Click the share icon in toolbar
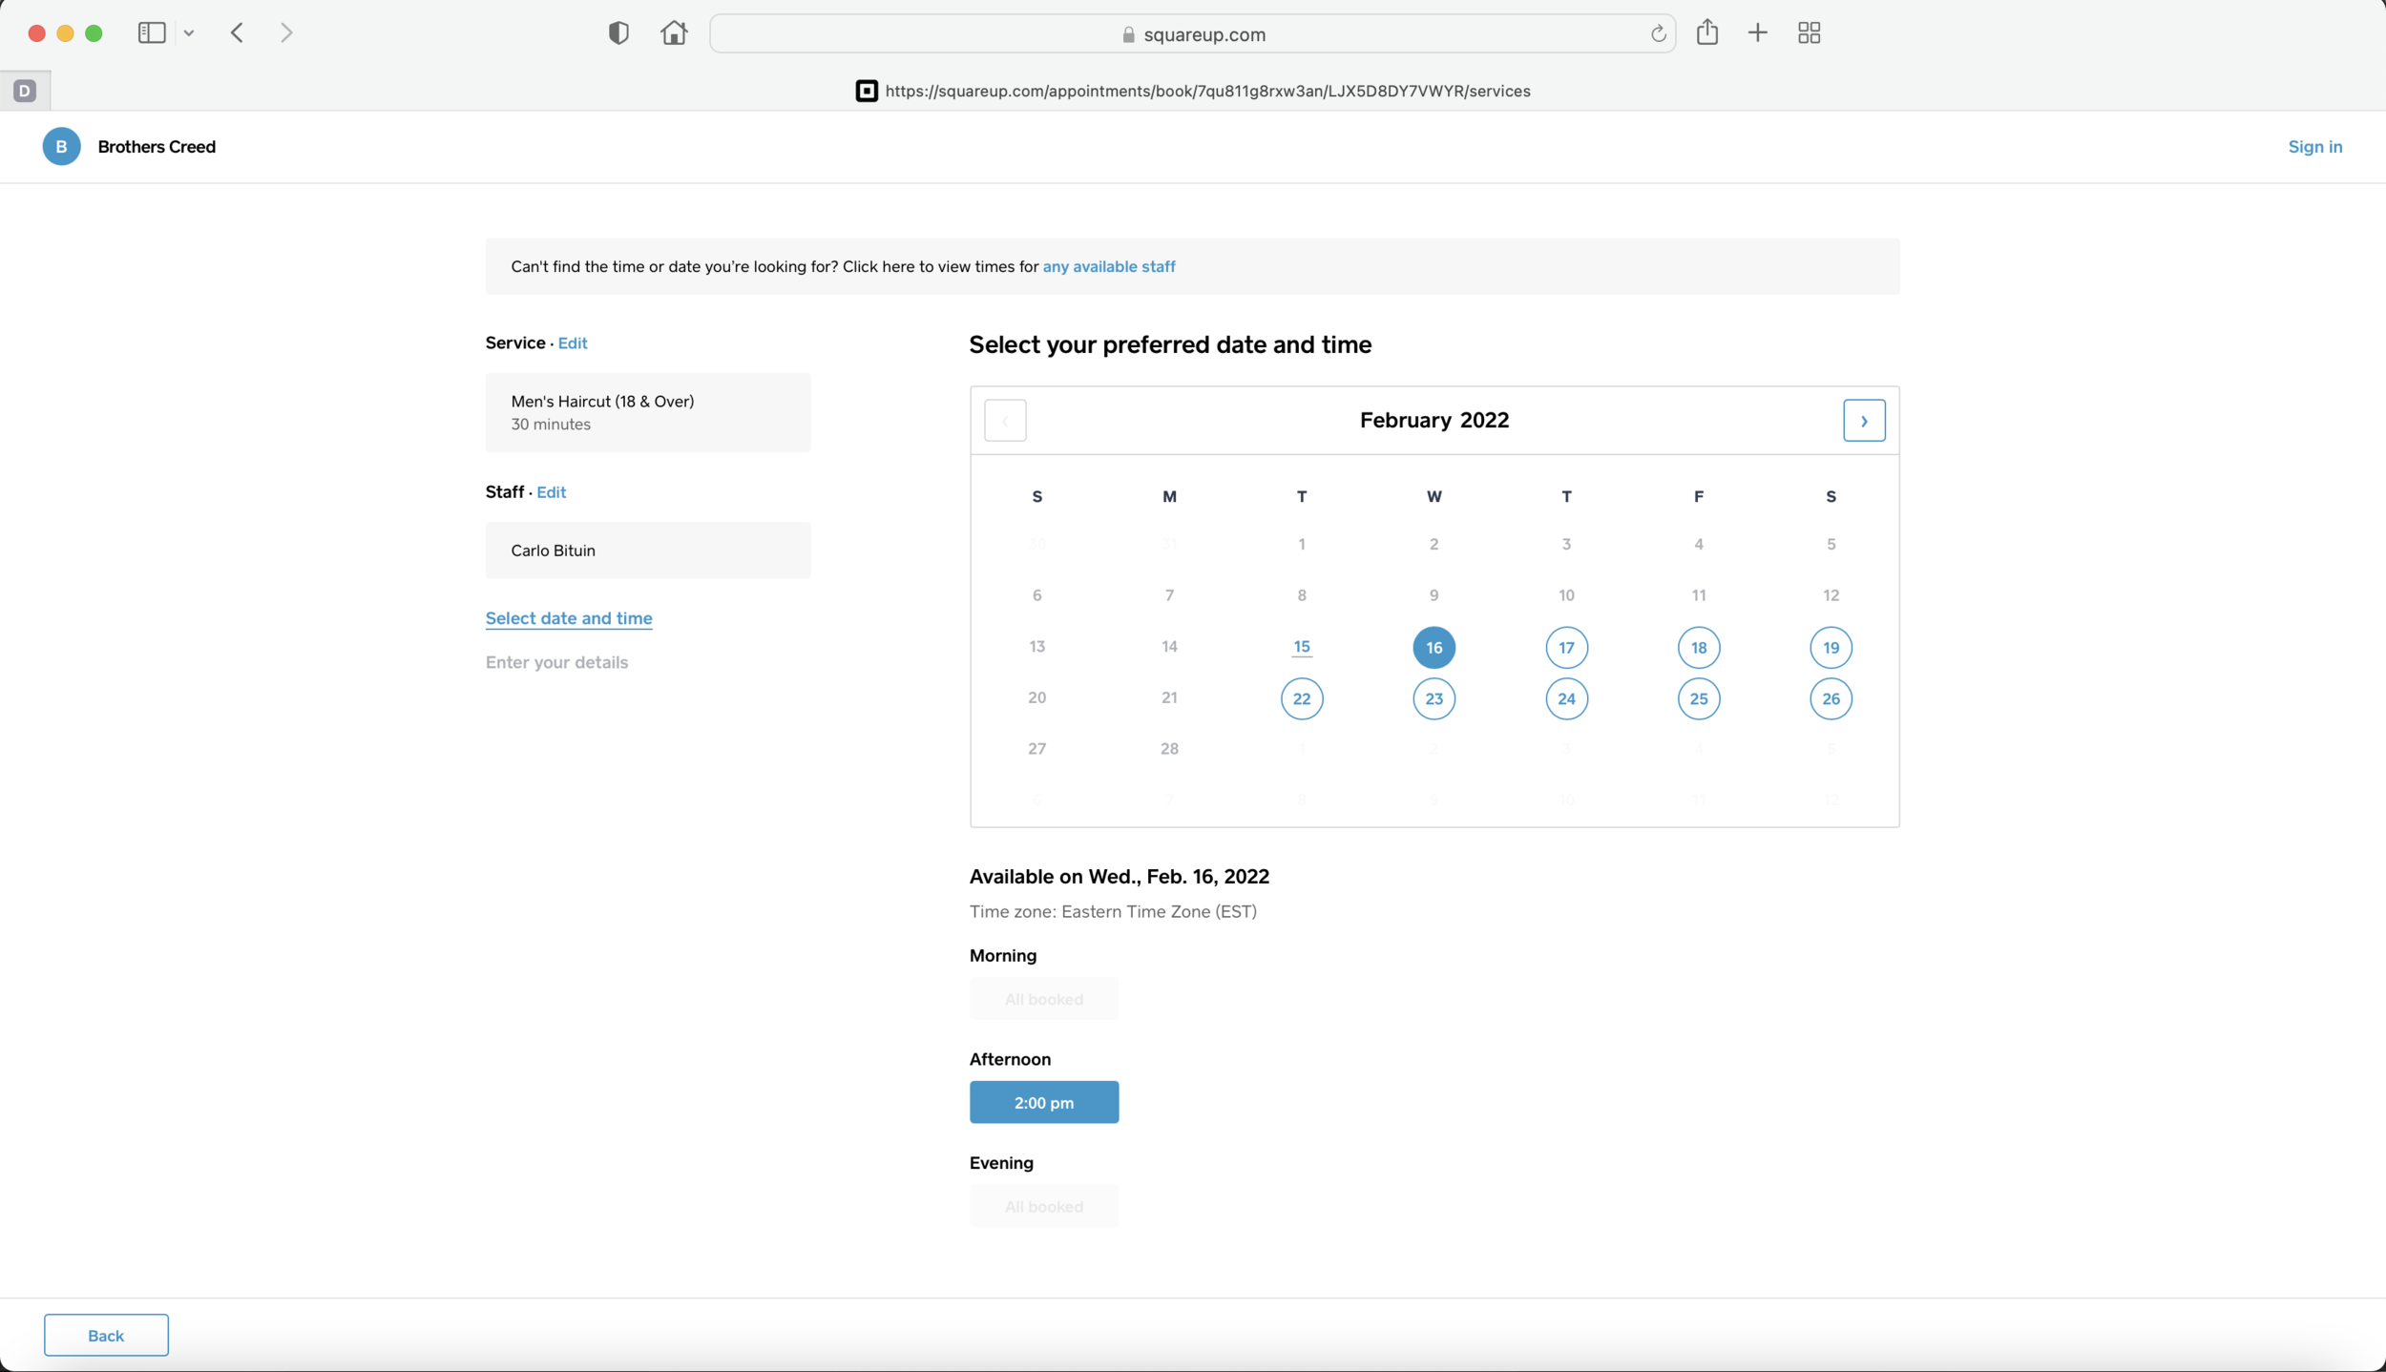The width and height of the screenshot is (2386, 1372). coord(1707,32)
